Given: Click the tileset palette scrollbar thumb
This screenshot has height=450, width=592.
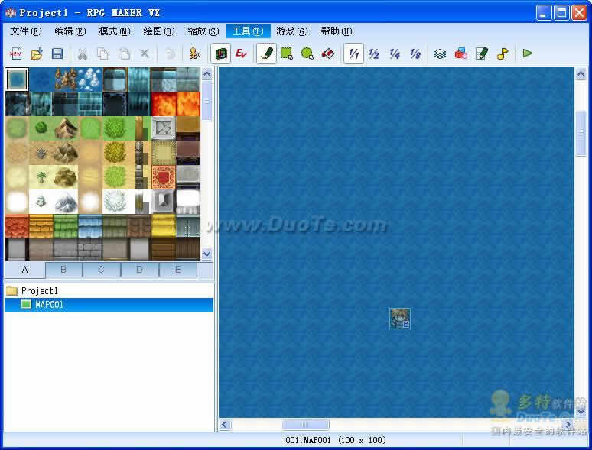Looking at the screenshot, I should (x=207, y=101).
